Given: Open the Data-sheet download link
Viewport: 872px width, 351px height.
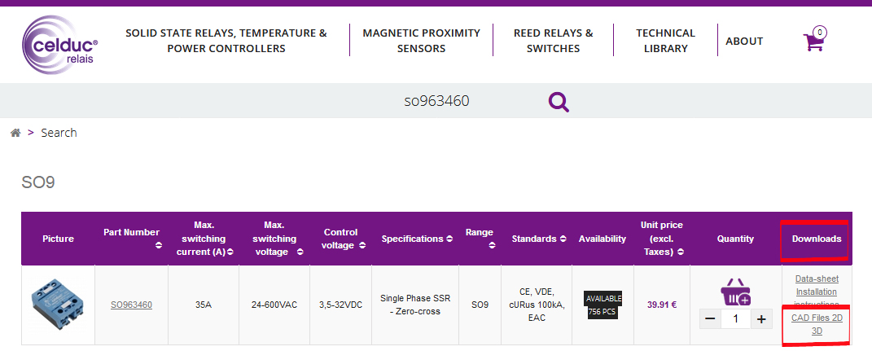Looking at the screenshot, I should [x=817, y=279].
